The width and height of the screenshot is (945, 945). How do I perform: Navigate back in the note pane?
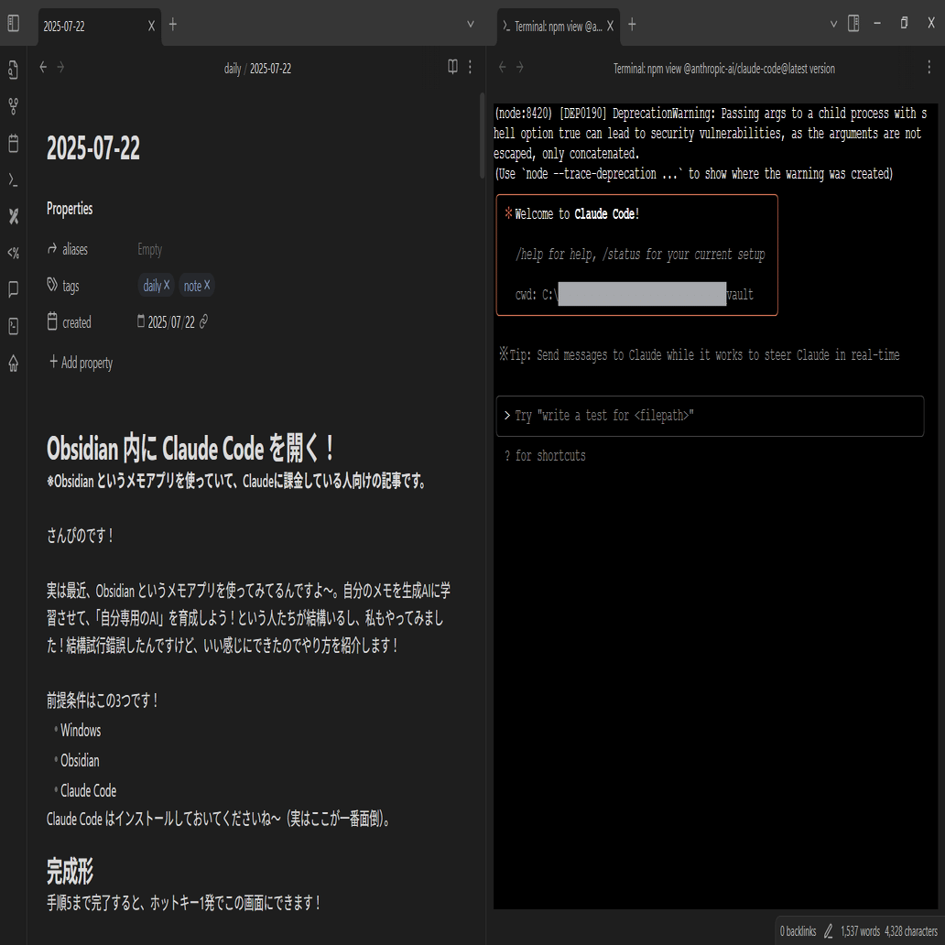(x=43, y=68)
